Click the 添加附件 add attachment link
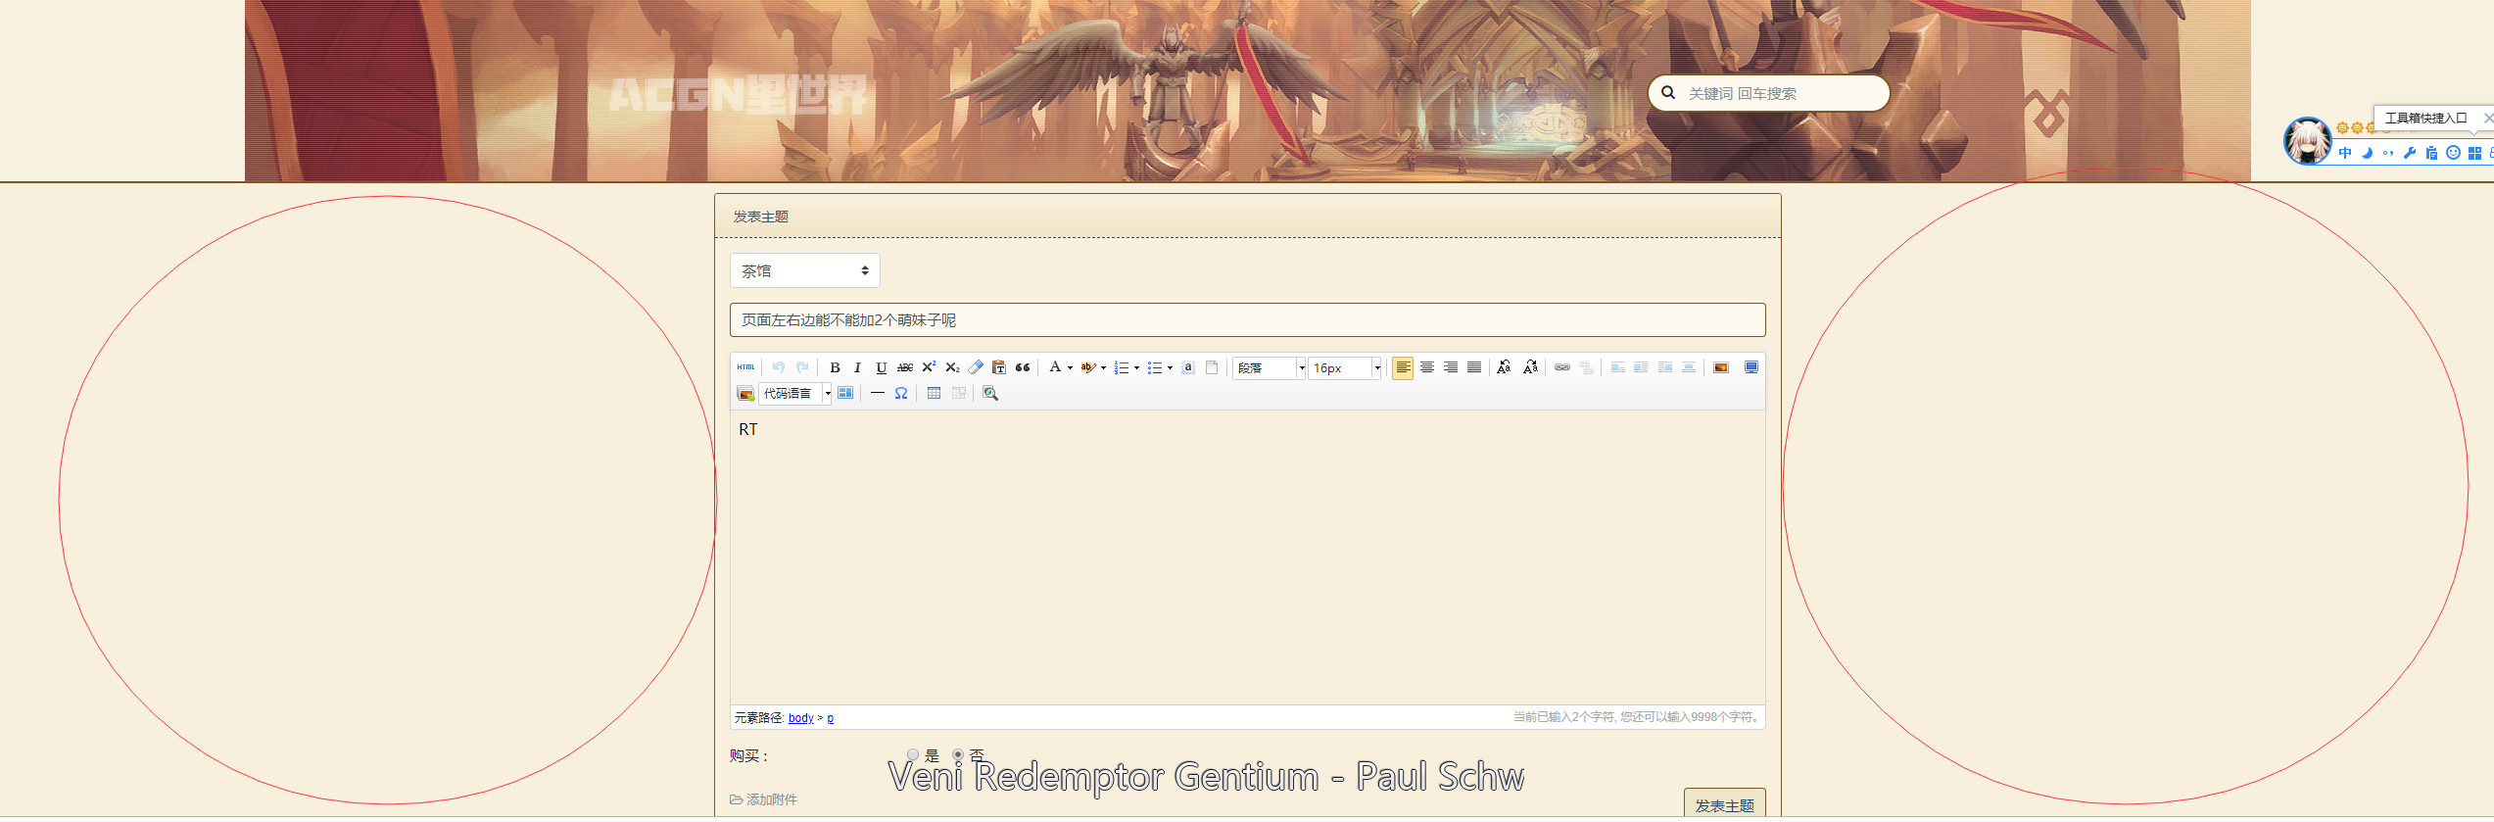Image resolution: width=2494 pixels, height=822 pixels. click(x=763, y=799)
